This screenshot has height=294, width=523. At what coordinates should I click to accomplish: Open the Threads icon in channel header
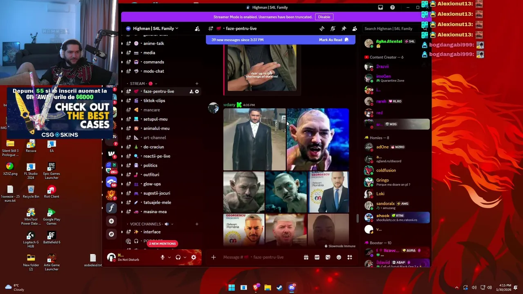[x=322, y=29]
